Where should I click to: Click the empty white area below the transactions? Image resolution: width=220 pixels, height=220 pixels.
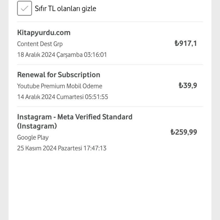pos(110,186)
